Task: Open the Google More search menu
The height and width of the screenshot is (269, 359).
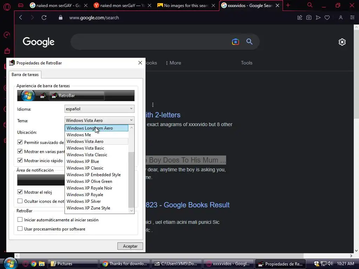Action: pyautogui.click(x=173, y=63)
